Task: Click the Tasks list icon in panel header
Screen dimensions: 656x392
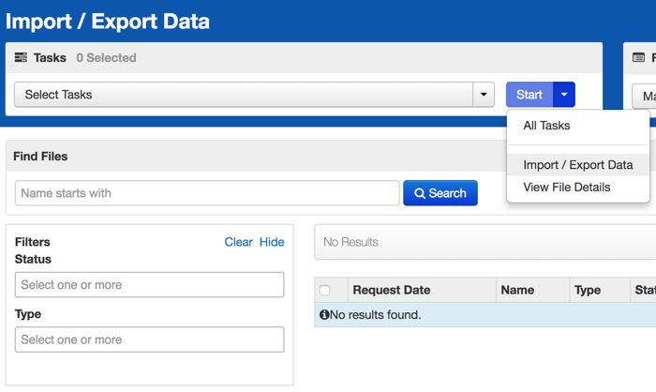Action: click(x=21, y=58)
